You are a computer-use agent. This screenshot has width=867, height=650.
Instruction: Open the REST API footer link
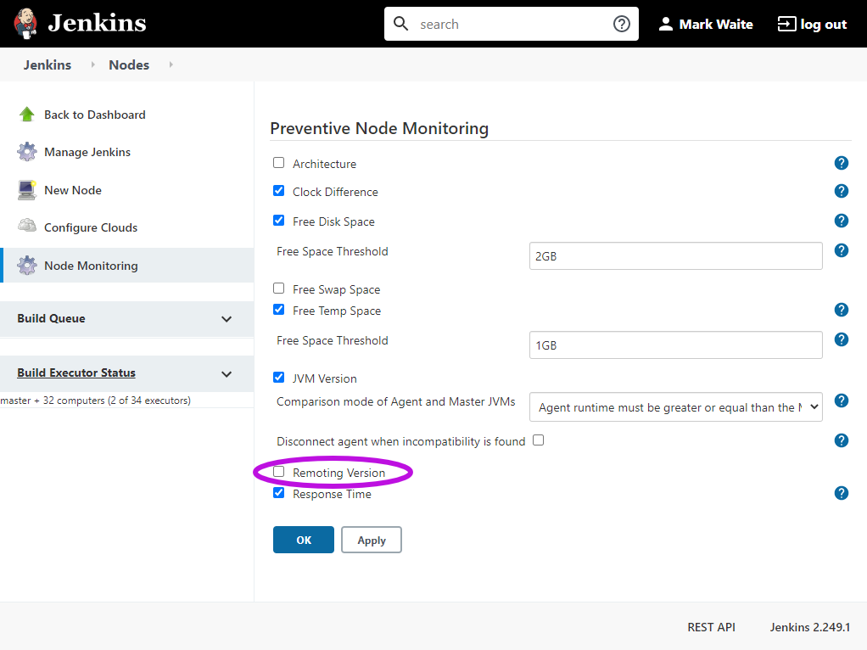point(711,627)
